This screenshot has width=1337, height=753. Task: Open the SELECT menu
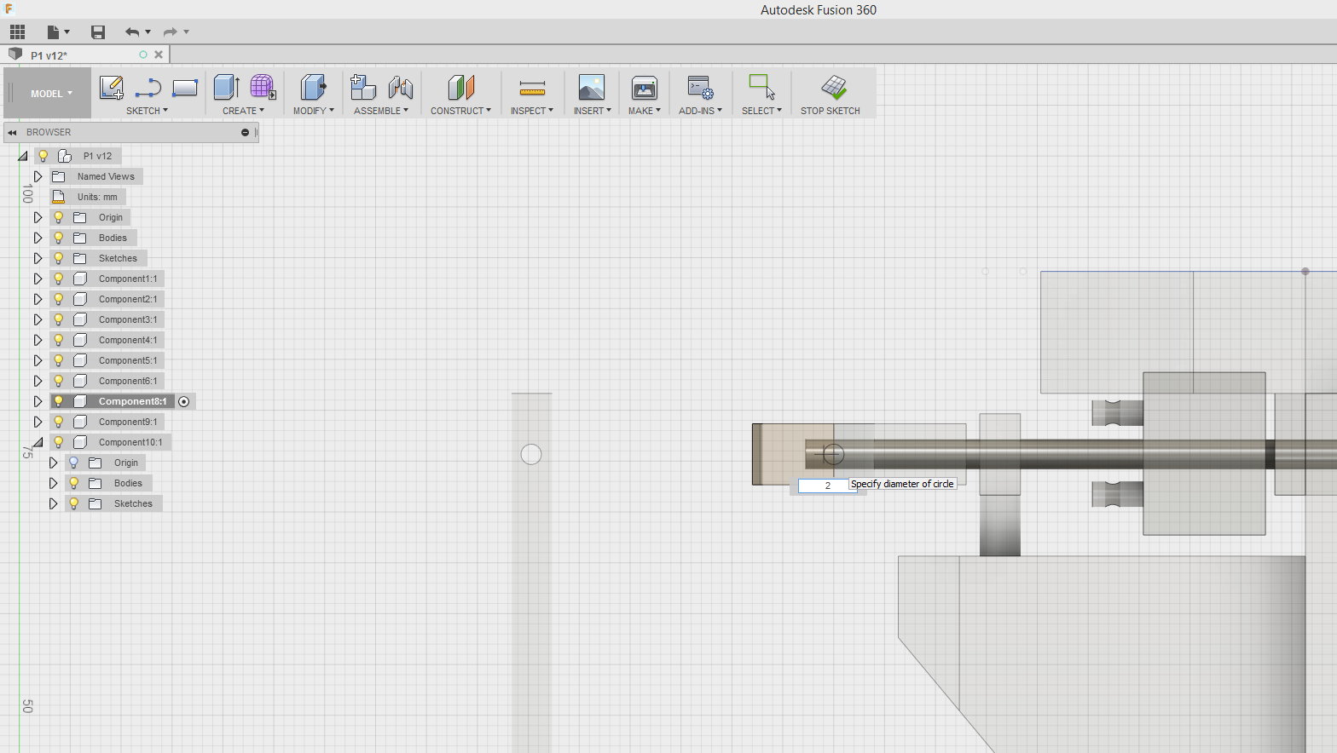coord(761,111)
